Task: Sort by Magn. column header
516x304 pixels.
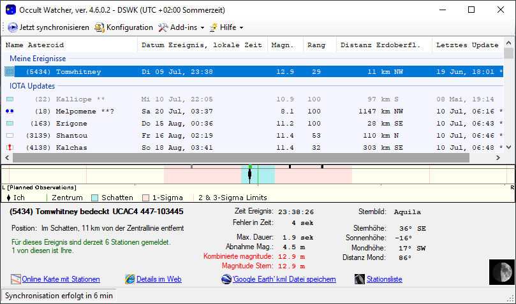Action: coord(282,45)
